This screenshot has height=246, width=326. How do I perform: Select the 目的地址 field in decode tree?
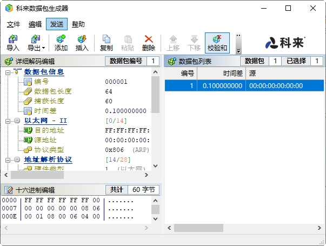49,130
